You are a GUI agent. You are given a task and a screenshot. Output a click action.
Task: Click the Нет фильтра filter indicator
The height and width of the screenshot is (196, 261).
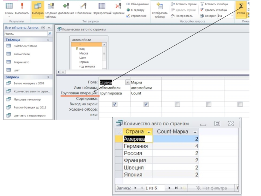click(211, 188)
